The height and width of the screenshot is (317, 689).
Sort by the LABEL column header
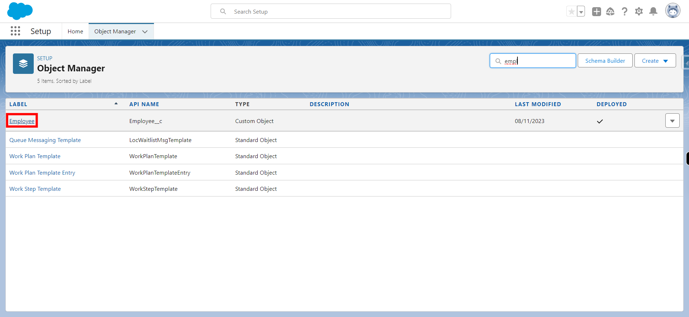(18, 104)
